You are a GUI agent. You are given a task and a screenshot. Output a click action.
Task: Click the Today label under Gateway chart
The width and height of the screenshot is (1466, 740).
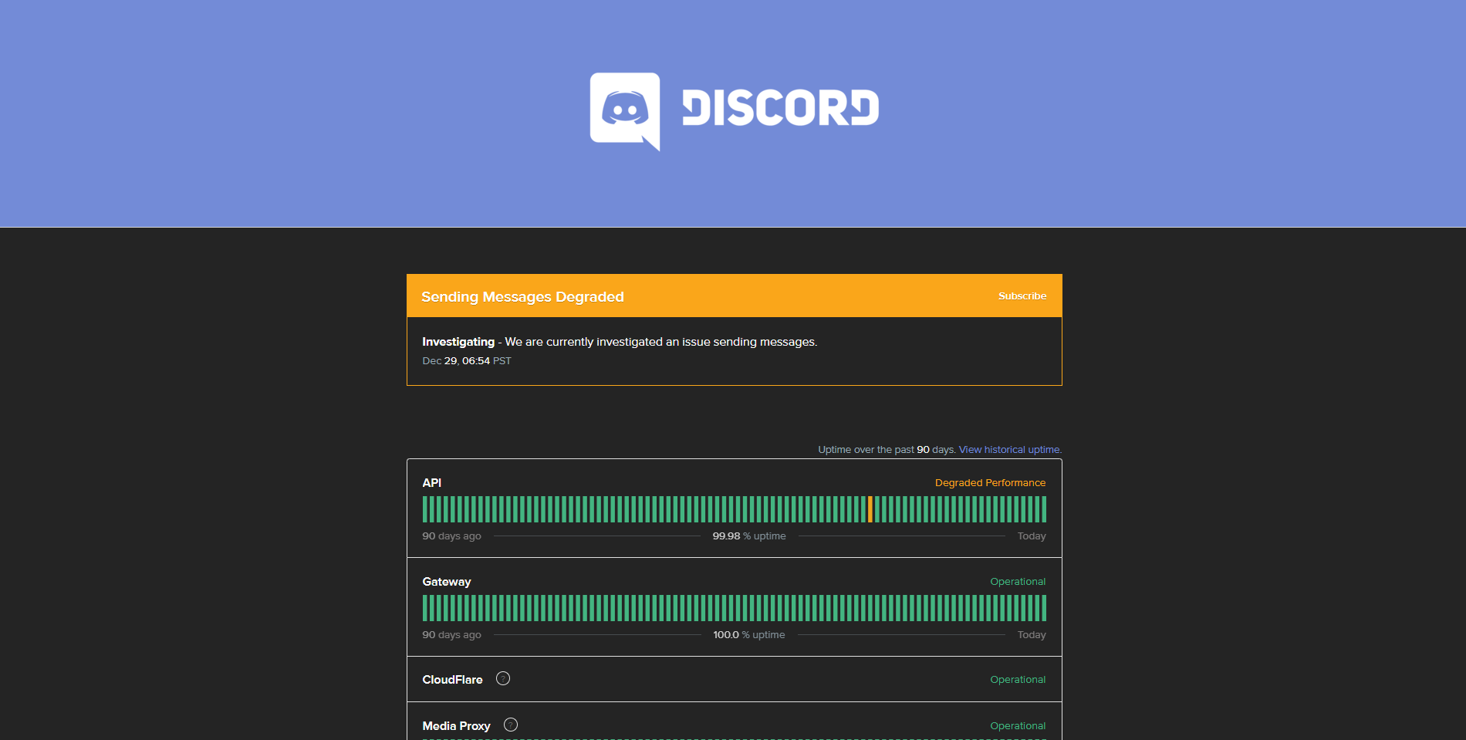coord(1032,634)
